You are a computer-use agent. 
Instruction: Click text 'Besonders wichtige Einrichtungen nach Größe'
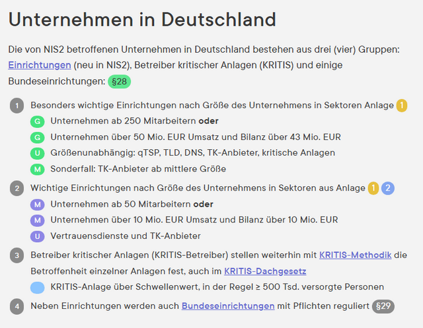click(130, 106)
